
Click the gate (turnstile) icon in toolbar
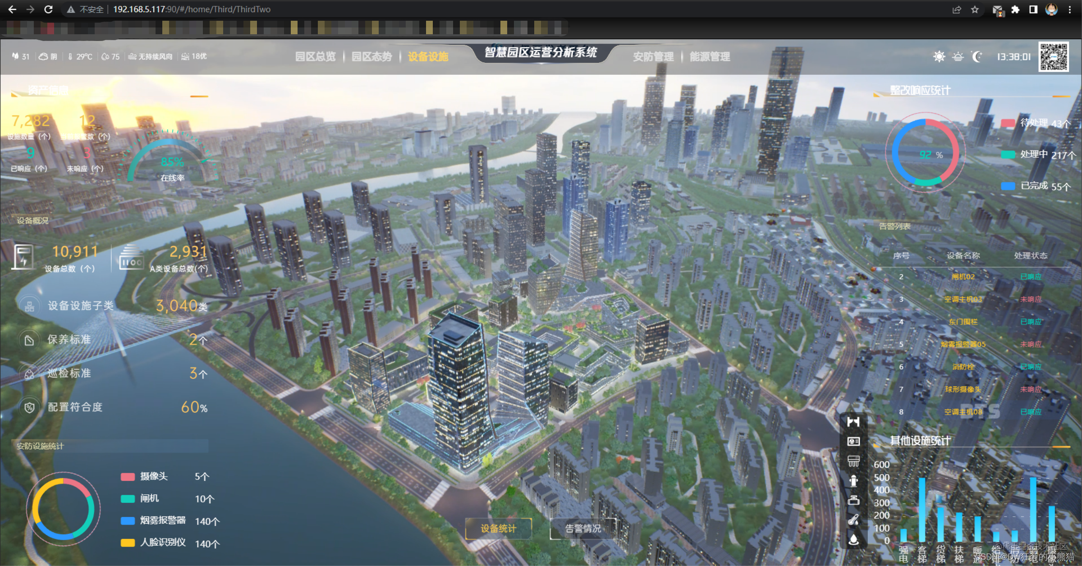[x=853, y=422]
